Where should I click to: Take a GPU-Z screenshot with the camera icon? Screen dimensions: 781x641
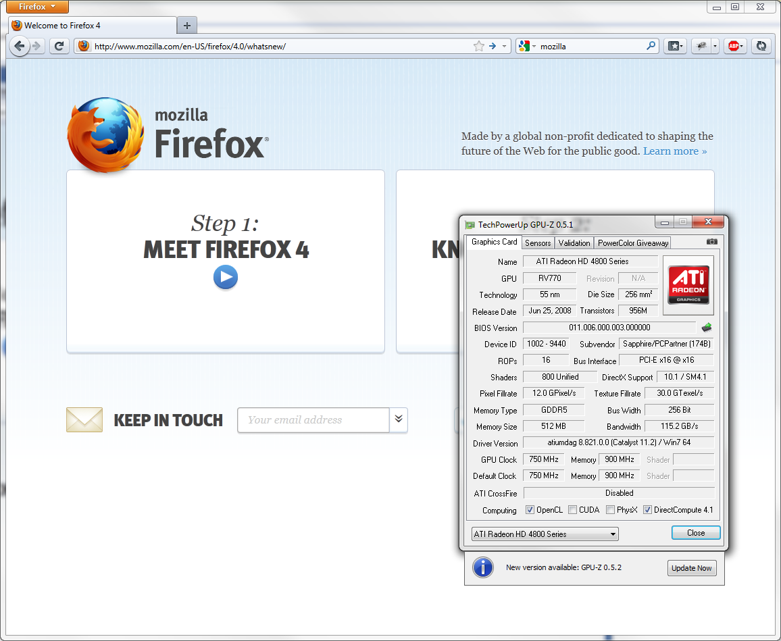click(712, 242)
